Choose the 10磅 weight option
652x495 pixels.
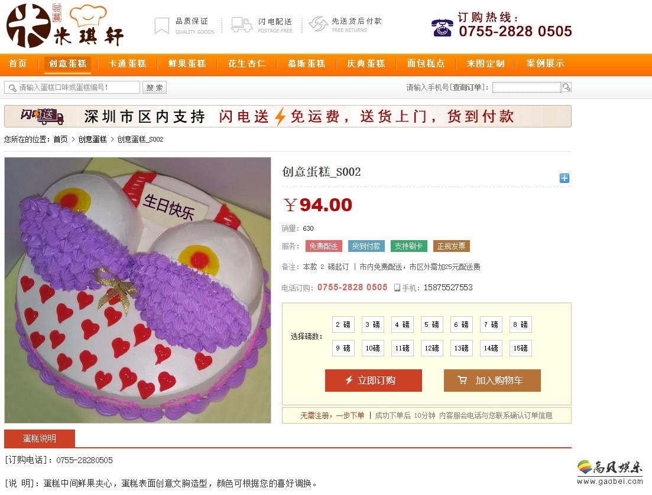(372, 348)
